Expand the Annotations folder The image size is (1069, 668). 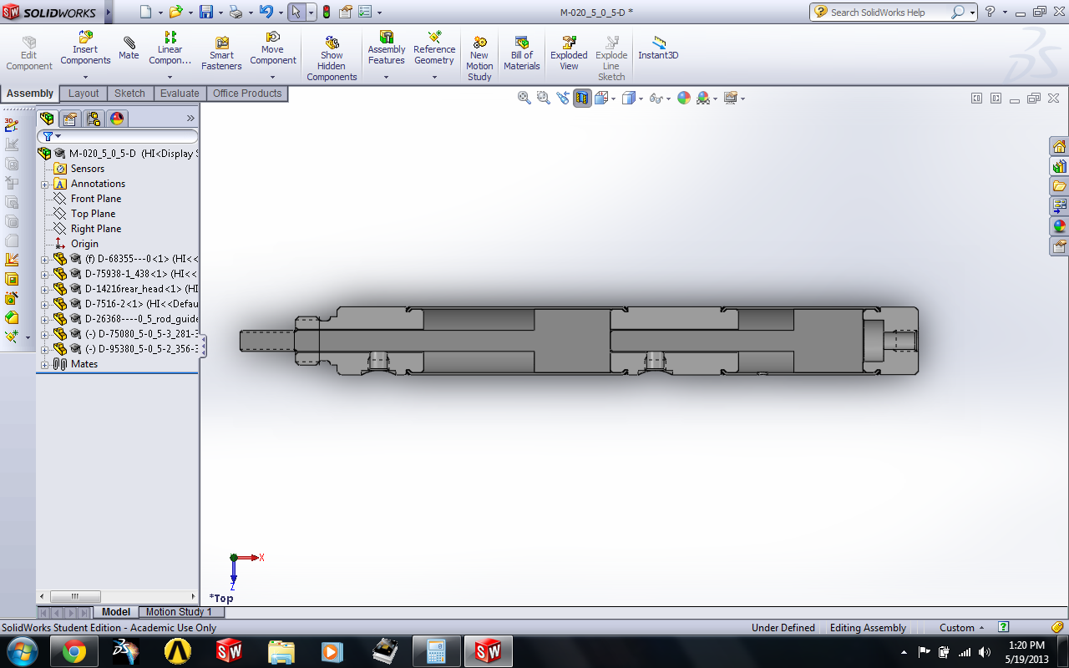45,184
